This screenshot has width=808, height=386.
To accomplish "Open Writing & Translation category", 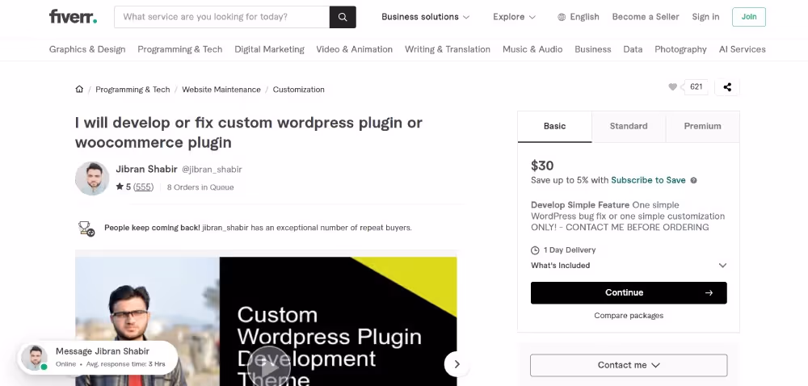I will (448, 49).
